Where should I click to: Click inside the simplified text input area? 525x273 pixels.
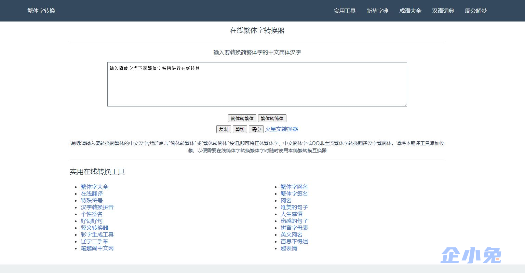[257, 84]
